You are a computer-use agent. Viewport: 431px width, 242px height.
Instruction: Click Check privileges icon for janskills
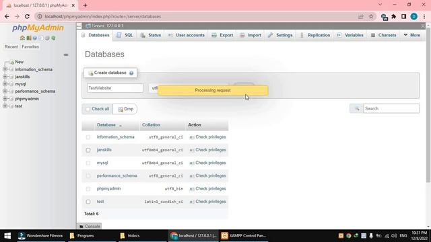point(192,150)
